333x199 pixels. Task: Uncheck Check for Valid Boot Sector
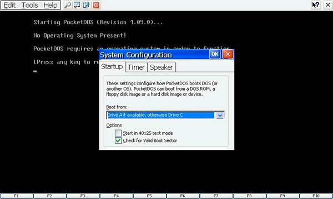point(118,140)
